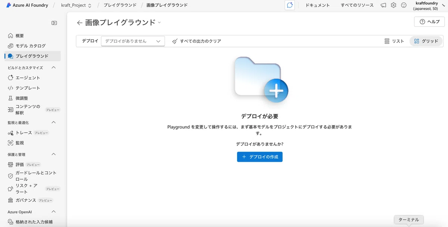Open ドキュメント in the top bar
Viewport: 448px width, 227px height.
(x=318, y=5)
